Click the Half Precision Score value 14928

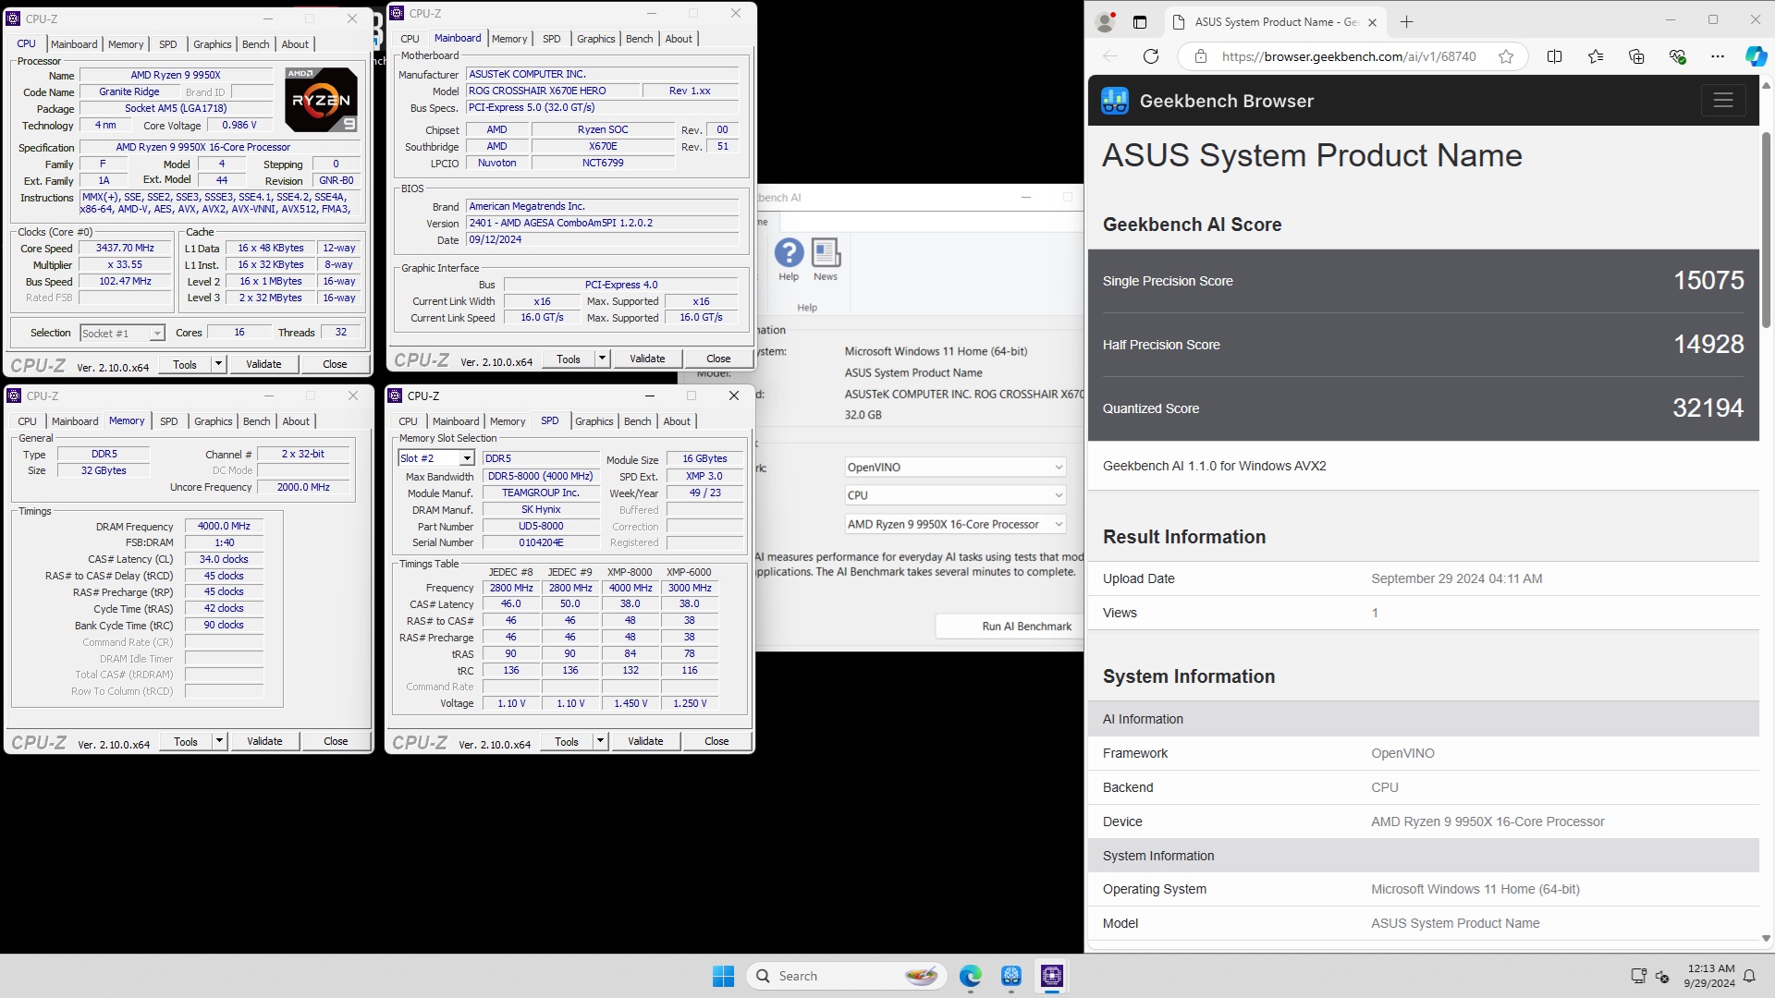[x=1708, y=344]
